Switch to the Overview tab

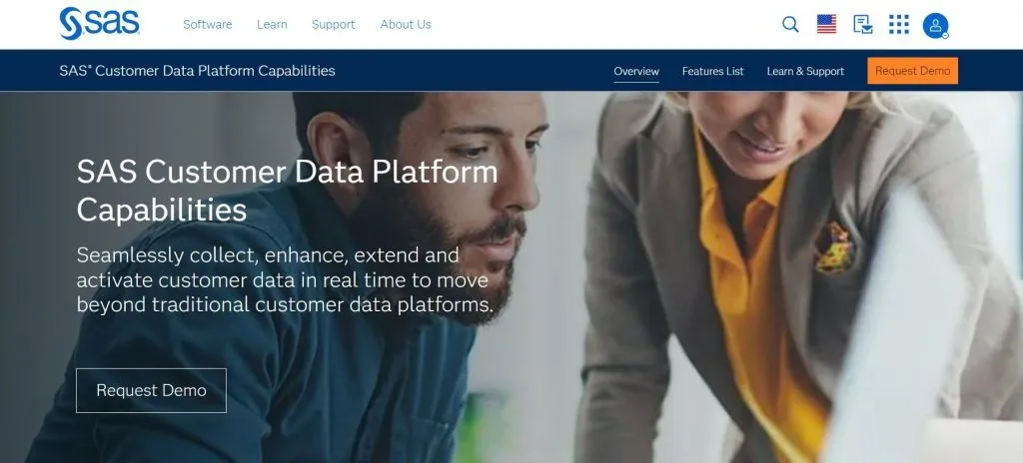636,71
